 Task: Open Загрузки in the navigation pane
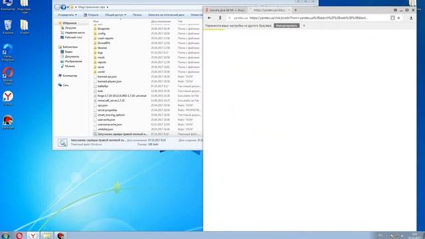[70, 28]
